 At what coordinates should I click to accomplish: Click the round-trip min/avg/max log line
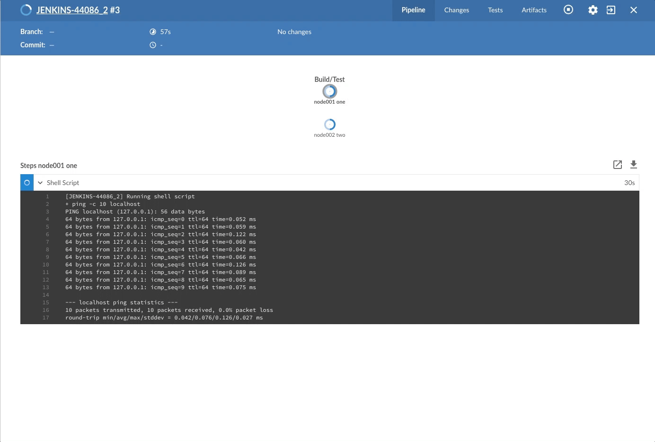point(164,318)
